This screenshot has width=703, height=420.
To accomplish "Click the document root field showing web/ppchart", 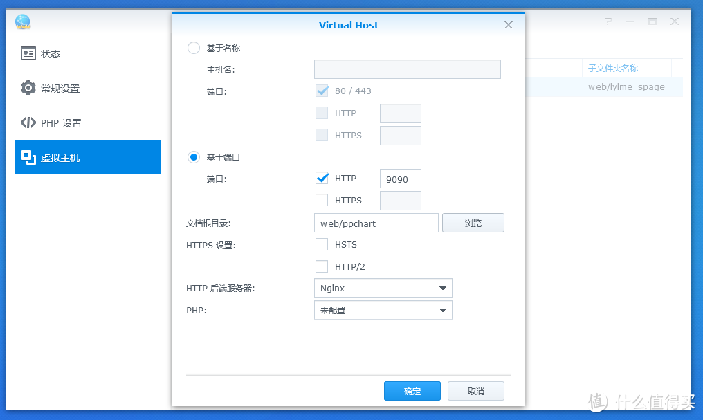I will [x=376, y=222].
